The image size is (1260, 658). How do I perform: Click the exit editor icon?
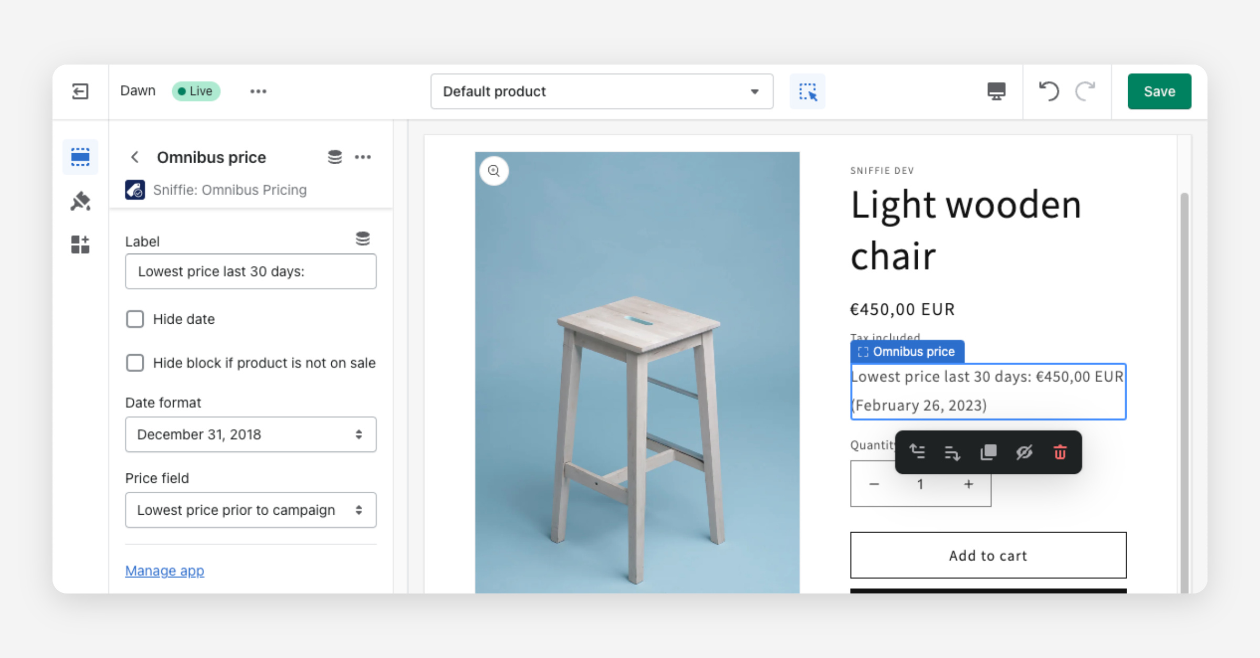80,91
